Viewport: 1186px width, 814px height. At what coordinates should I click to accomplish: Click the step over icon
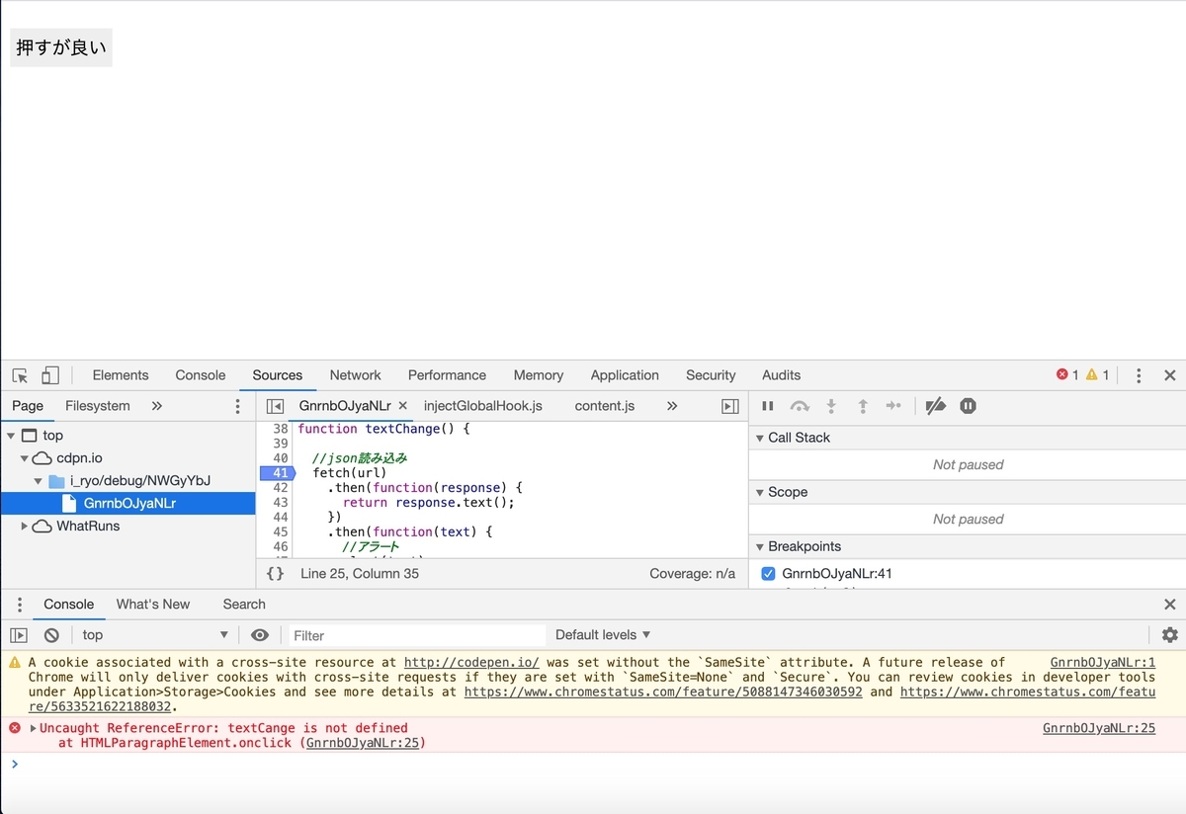tap(800, 406)
